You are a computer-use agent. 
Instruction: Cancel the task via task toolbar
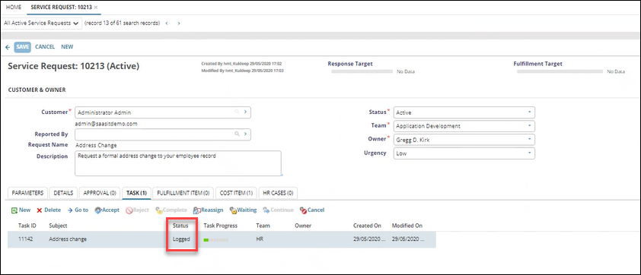click(312, 210)
